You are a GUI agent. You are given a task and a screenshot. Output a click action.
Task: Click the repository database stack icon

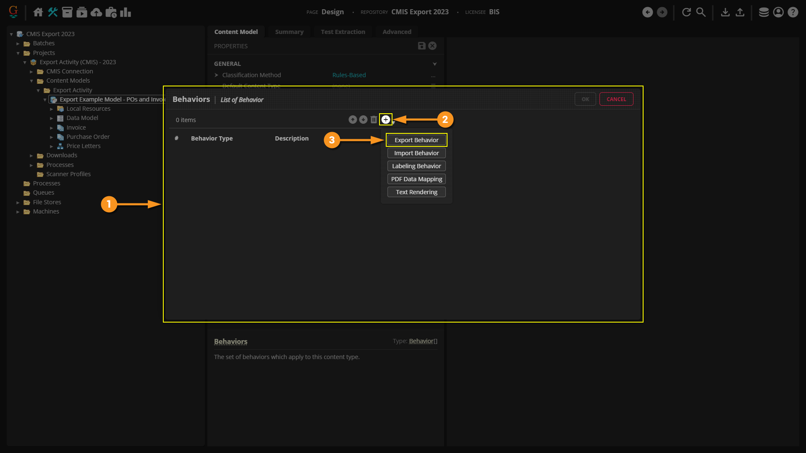pyautogui.click(x=764, y=12)
